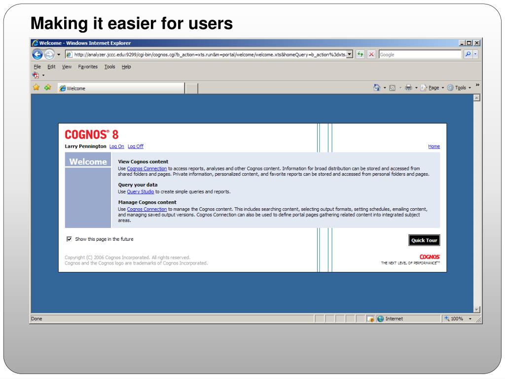Click the empty New Tab button

192,88
